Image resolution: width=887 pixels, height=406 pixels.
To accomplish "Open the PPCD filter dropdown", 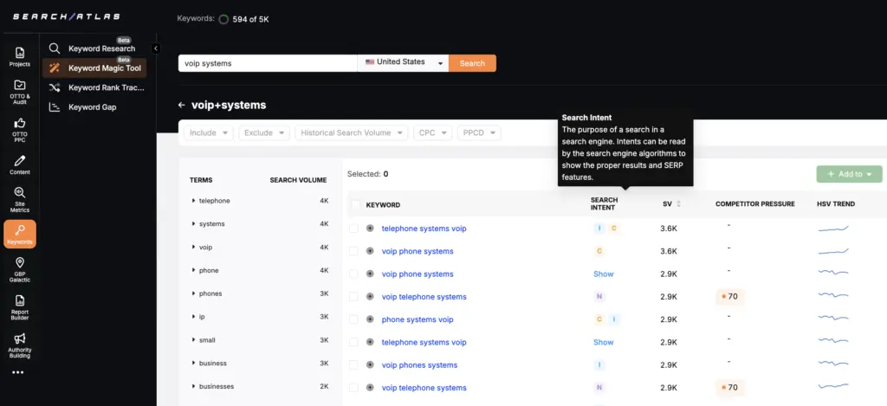I will click(x=478, y=133).
